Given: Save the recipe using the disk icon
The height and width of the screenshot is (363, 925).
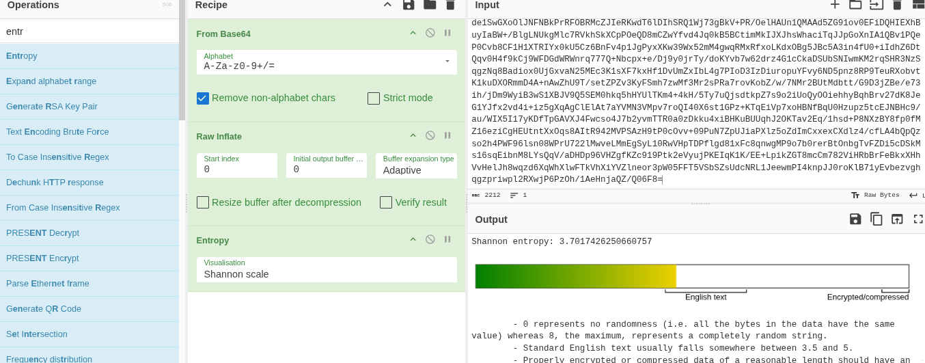Looking at the screenshot, I should click(x=409, y=5).
